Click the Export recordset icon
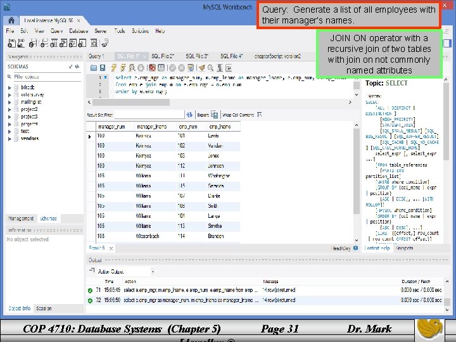 pyautogui.click(x=214, y=115)
